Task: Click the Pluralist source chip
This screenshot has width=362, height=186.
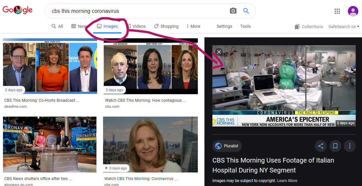Action: (x=227, y=146)
